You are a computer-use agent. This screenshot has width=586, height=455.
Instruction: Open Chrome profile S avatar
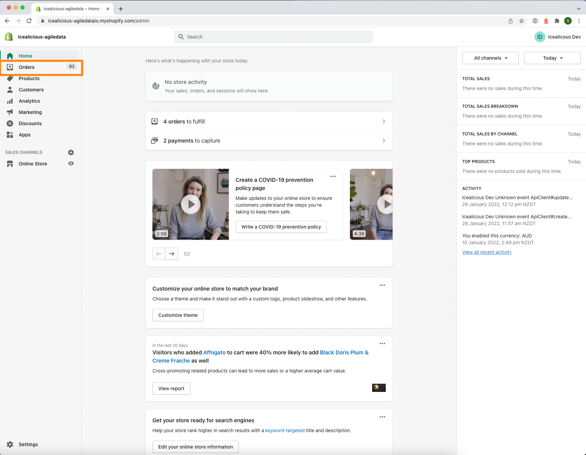pos(568,21)
